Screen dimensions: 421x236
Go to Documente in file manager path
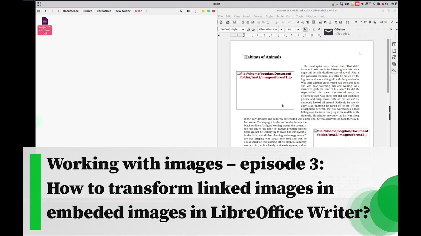(x=71, y=11)
